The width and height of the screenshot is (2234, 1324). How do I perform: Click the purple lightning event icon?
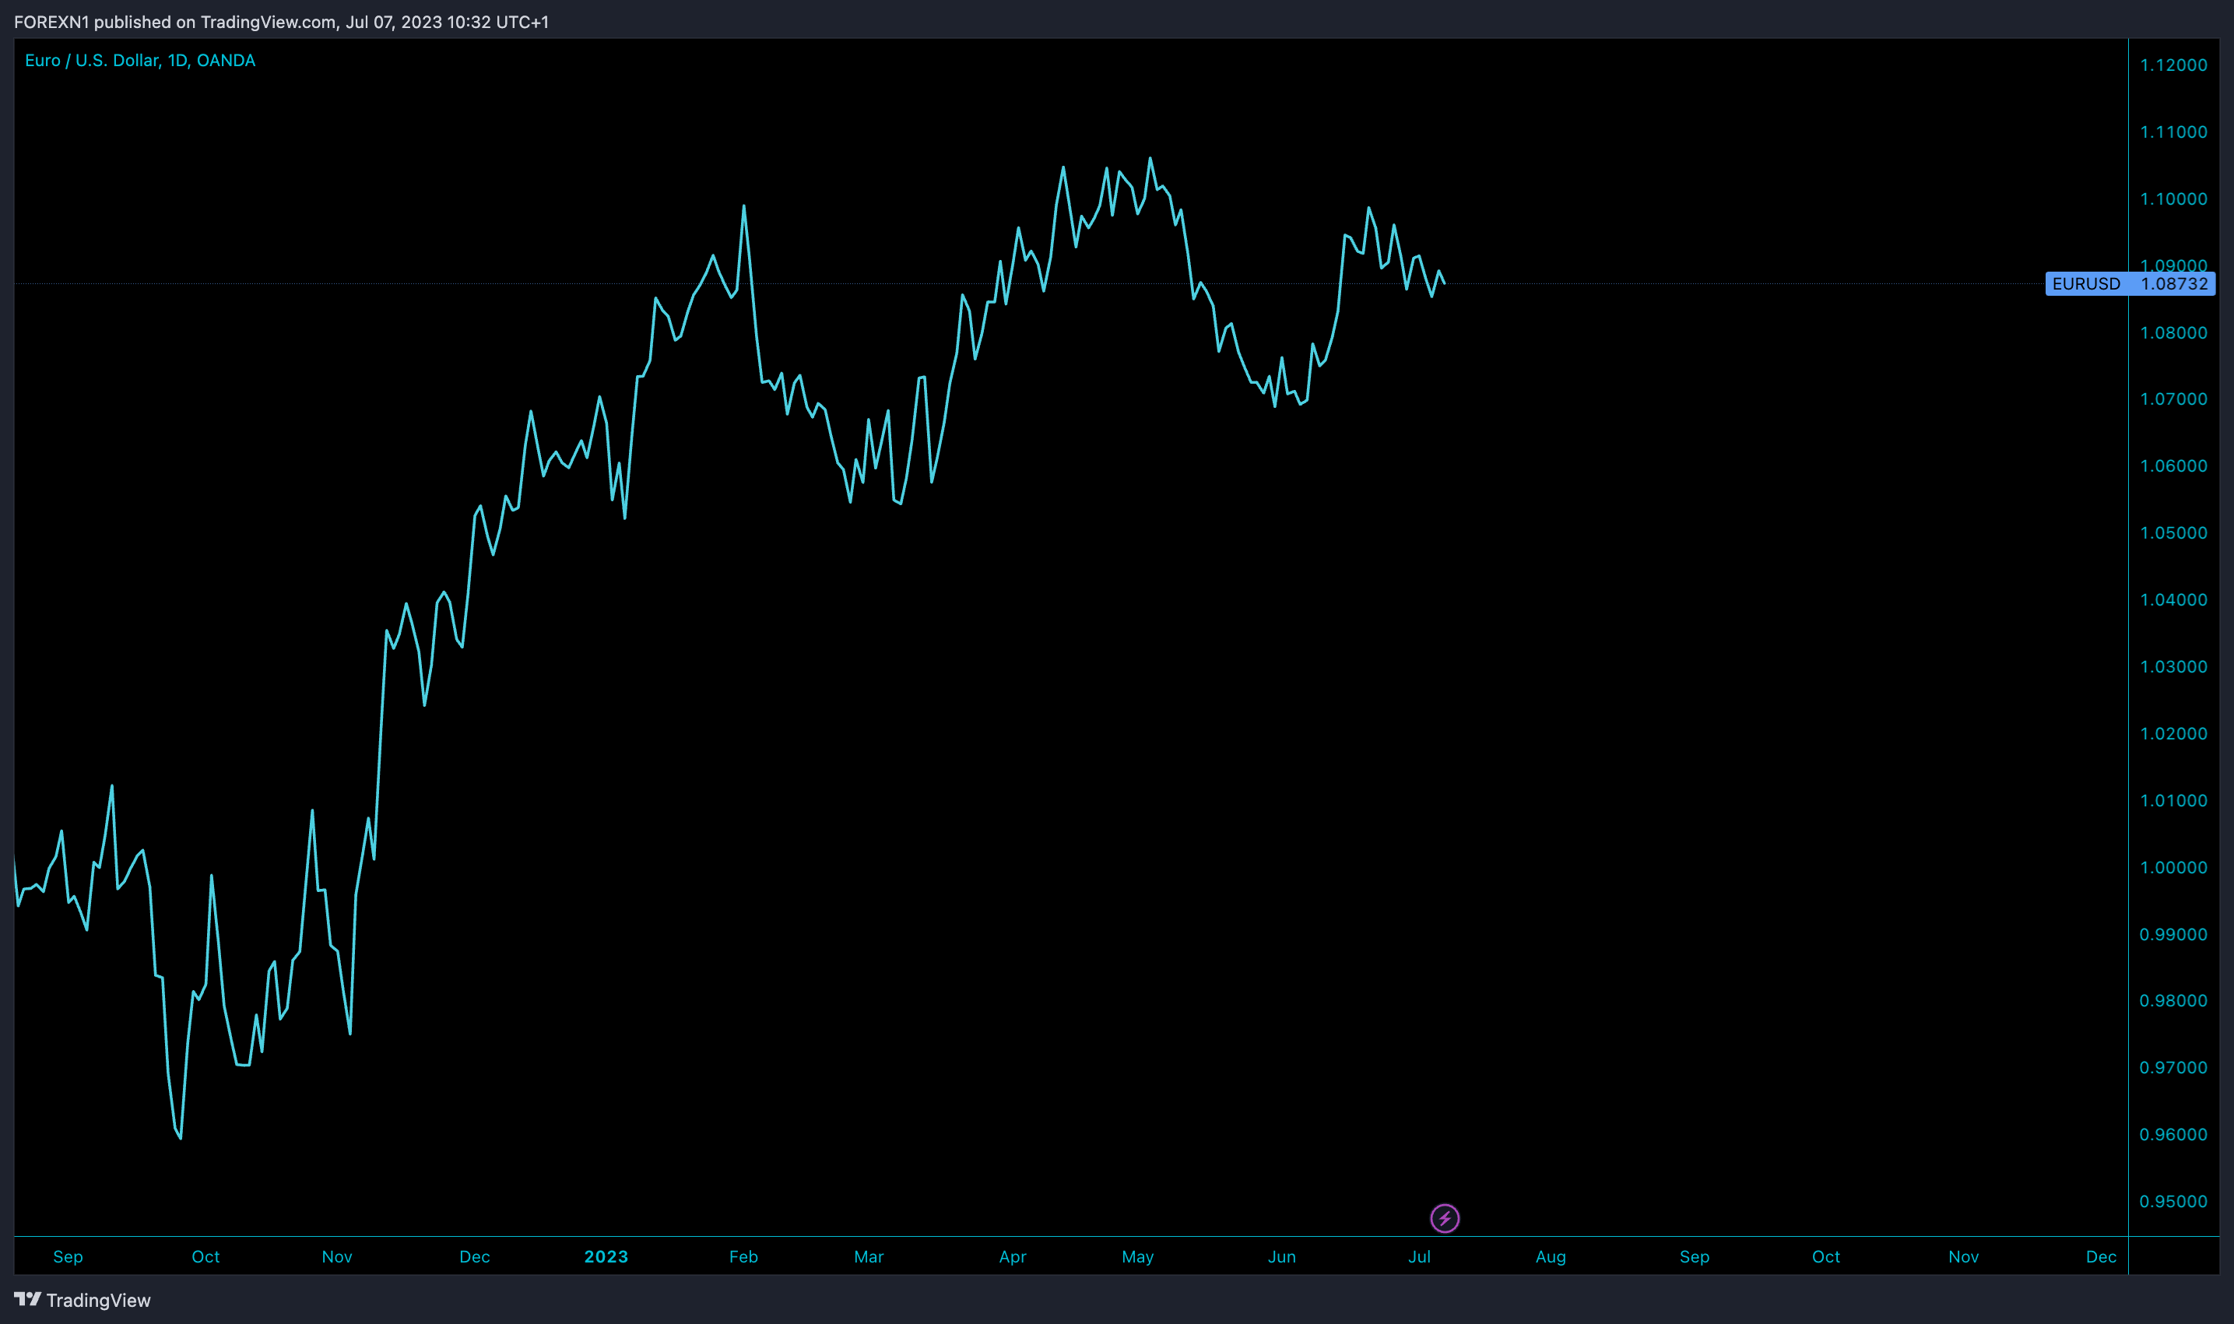[1445, 1218]
